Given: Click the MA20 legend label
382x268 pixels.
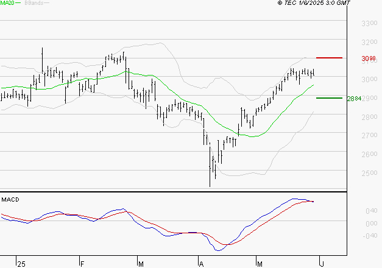Looking at the screenshot, I should [x=7, y=3].
